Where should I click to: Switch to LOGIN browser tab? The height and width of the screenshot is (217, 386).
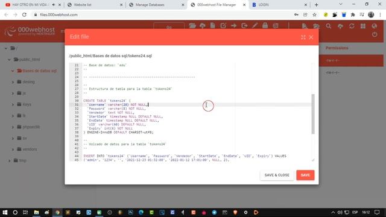[279, 5]
